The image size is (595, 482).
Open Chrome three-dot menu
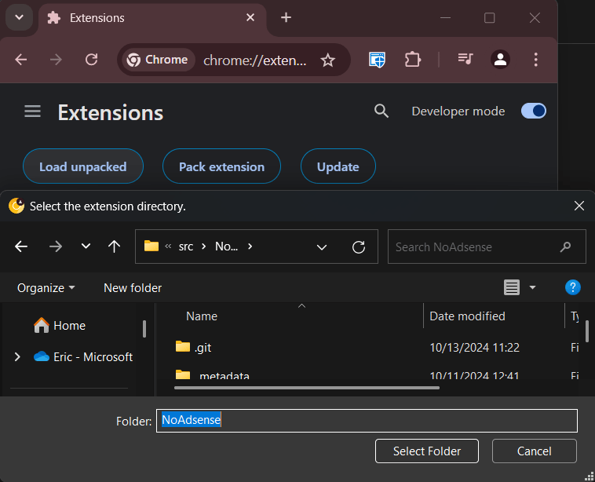535,60
